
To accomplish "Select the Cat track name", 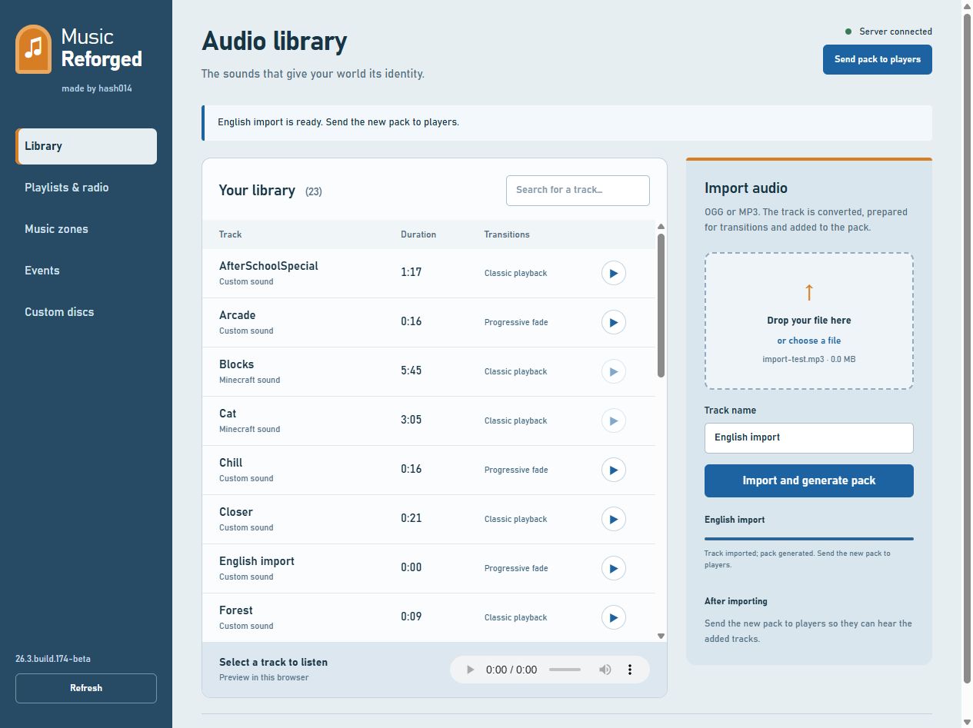I will 228,414.
